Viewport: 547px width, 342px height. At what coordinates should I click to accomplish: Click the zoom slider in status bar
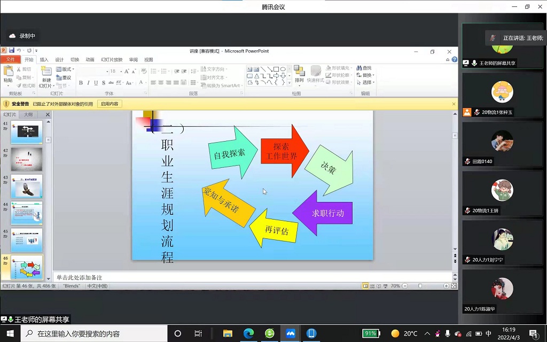pyautogui.click(x=420, y=286)
